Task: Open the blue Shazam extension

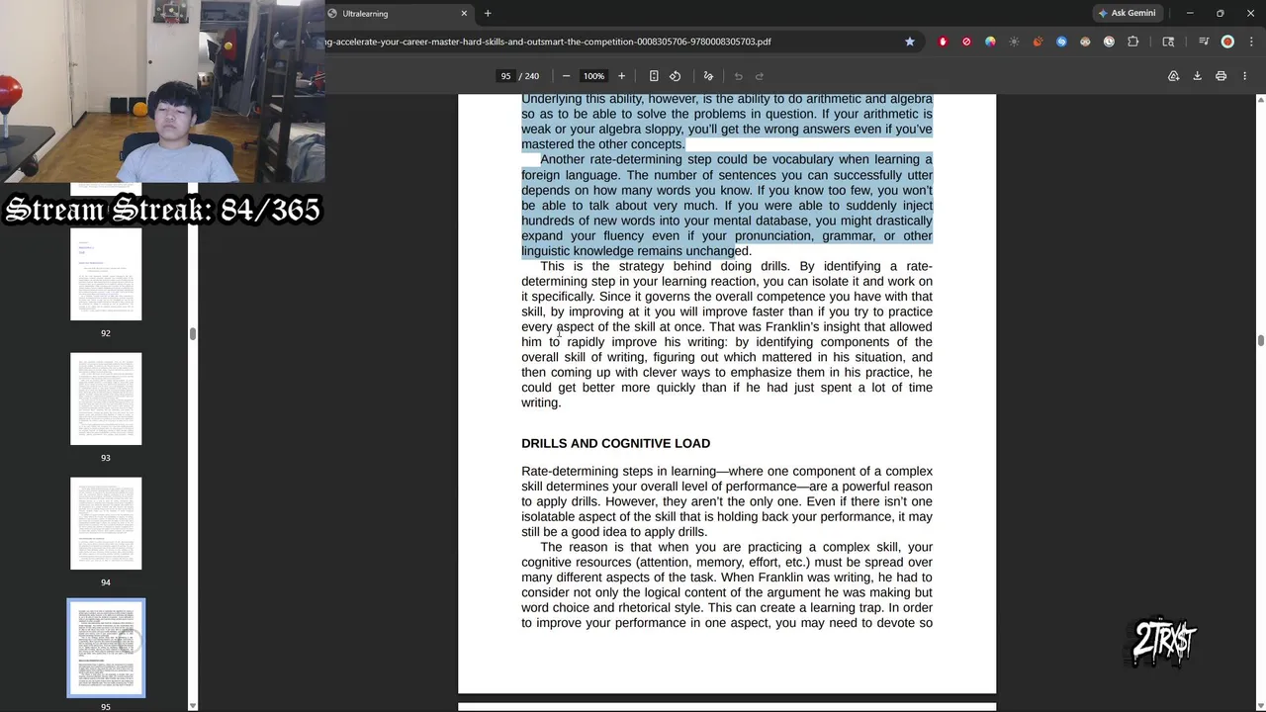Action: point(1061,42)
